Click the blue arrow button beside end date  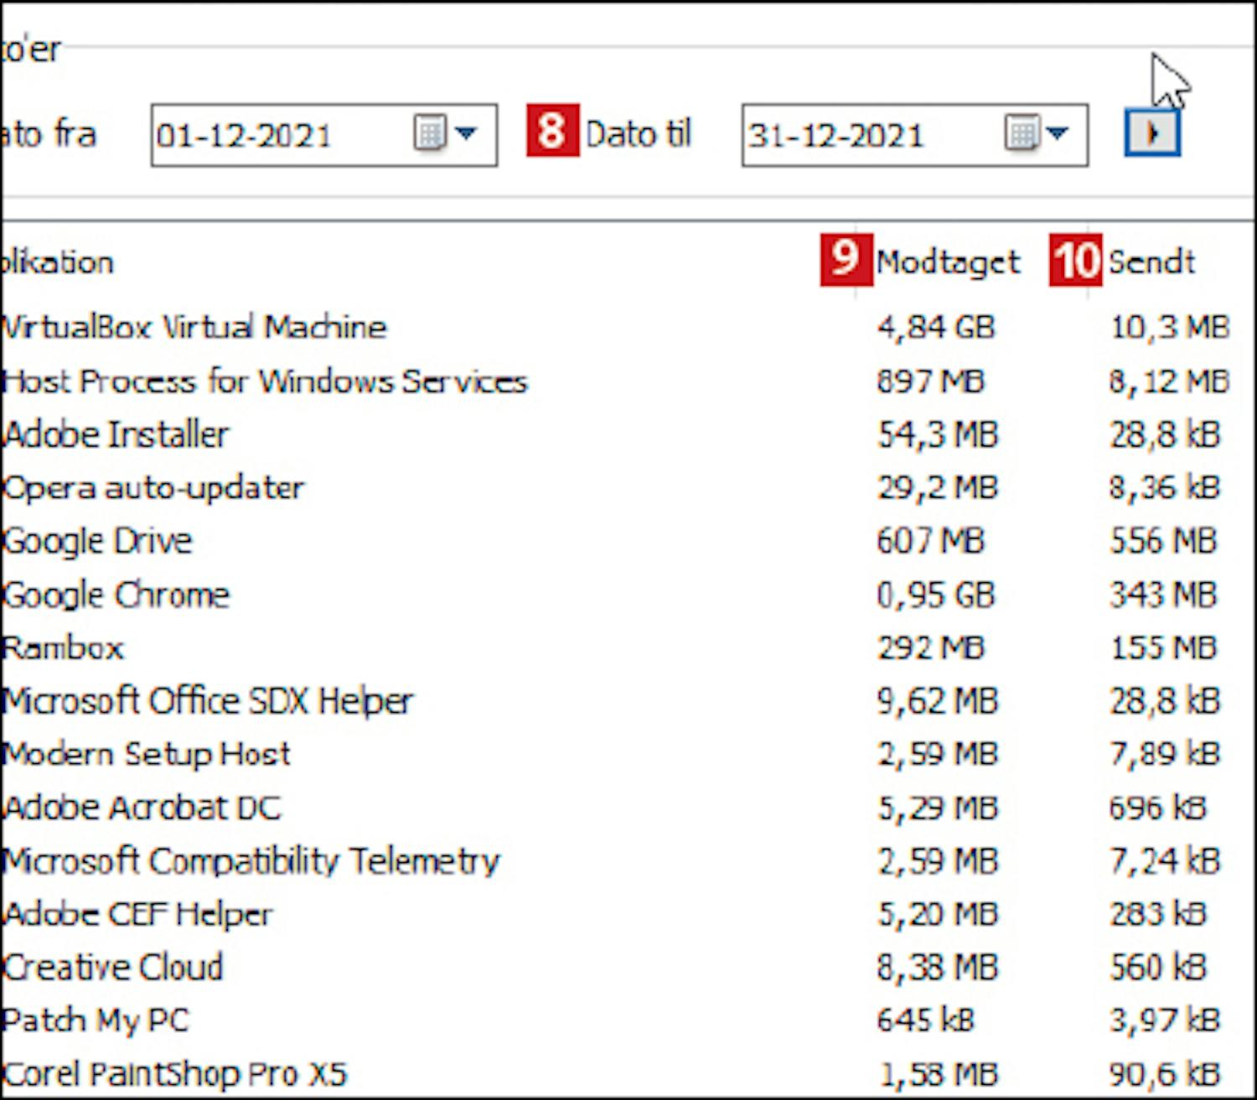pyautogui.click(x=1152, y=134)
